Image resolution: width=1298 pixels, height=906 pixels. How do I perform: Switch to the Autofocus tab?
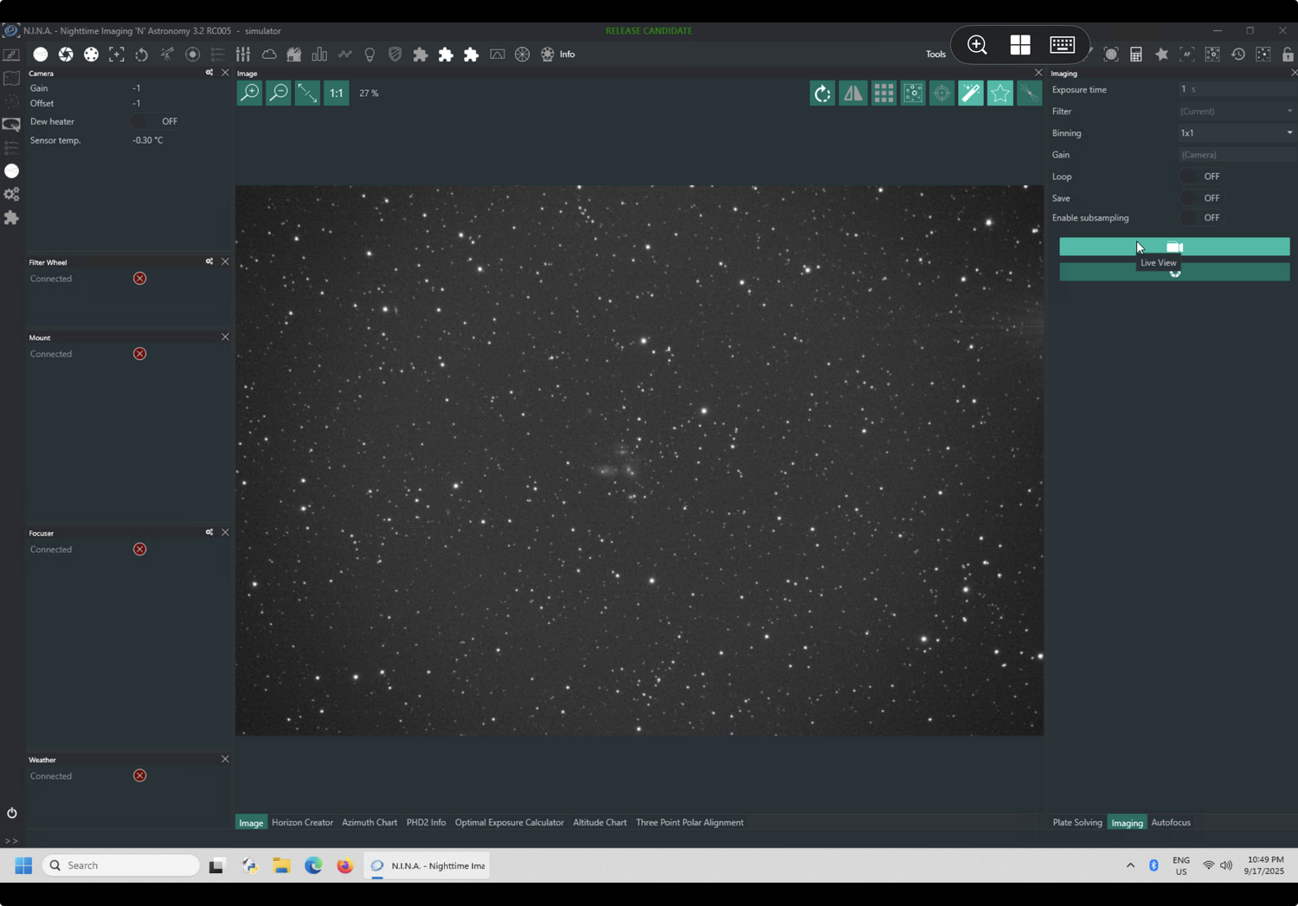(x=1171, y=822)
